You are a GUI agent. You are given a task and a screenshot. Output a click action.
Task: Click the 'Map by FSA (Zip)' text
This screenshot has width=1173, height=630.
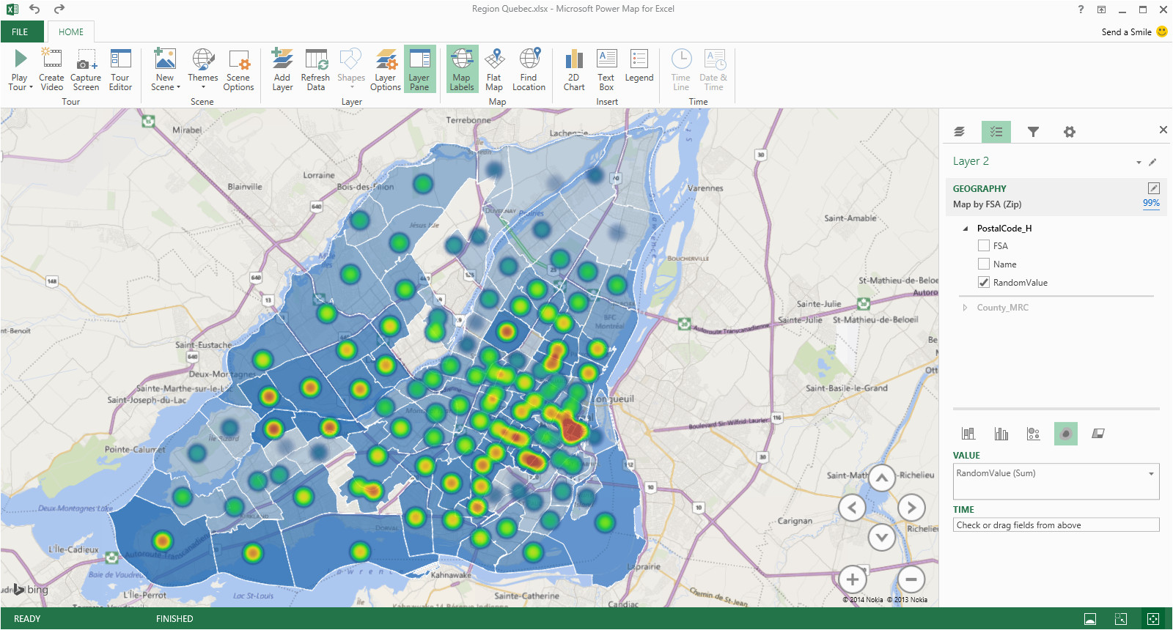(x=987, y=204)
